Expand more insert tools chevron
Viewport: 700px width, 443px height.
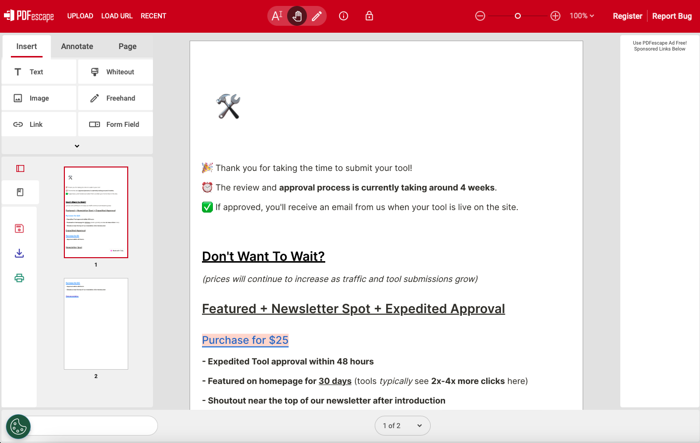(x=77, y=146)
